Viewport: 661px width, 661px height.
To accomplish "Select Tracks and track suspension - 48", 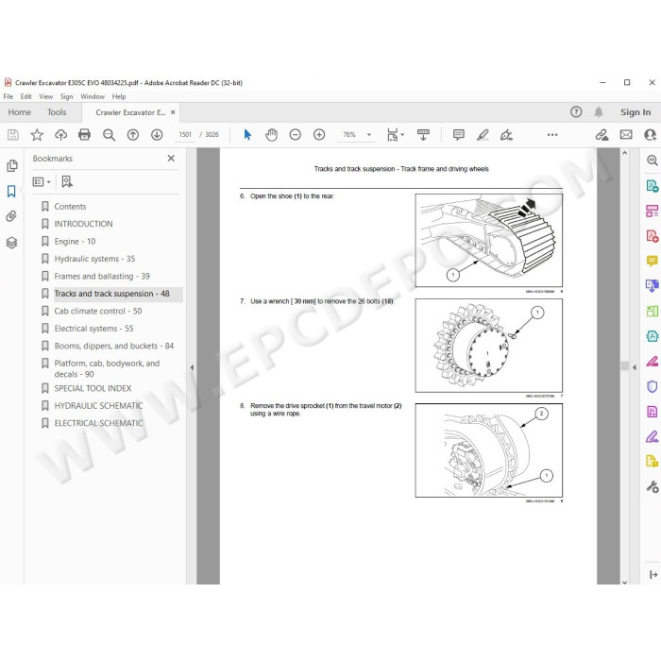I will 111,294.
